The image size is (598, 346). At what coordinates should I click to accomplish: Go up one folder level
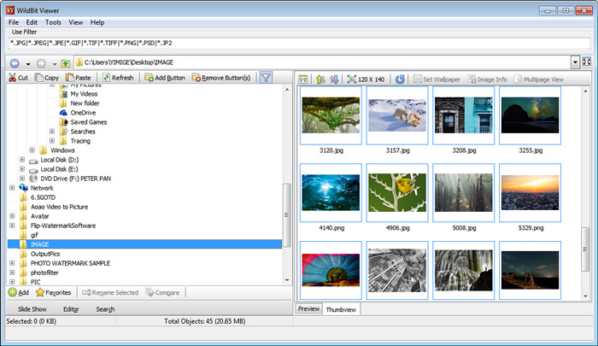[x=66, y=63]
